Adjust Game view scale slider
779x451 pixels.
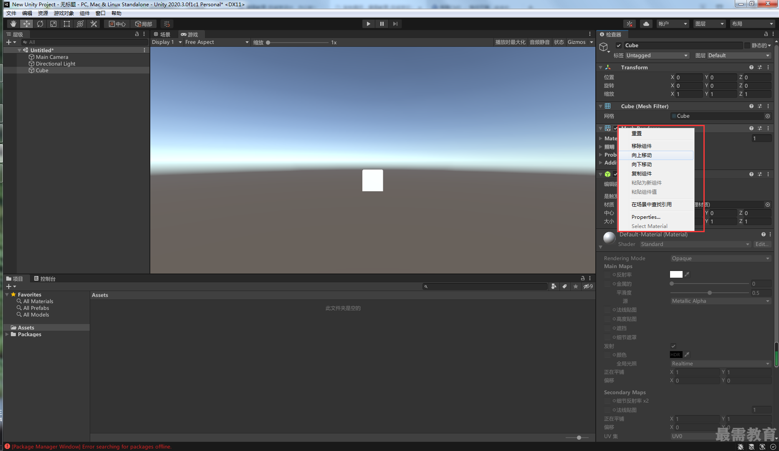[298, 42]
